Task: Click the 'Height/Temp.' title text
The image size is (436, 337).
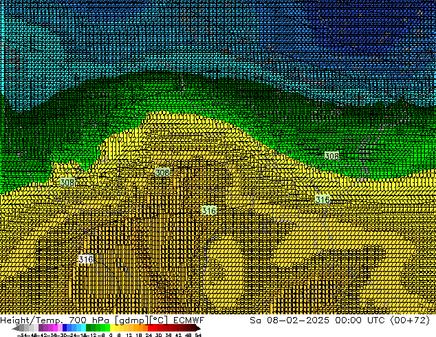Action: point(32,320)
